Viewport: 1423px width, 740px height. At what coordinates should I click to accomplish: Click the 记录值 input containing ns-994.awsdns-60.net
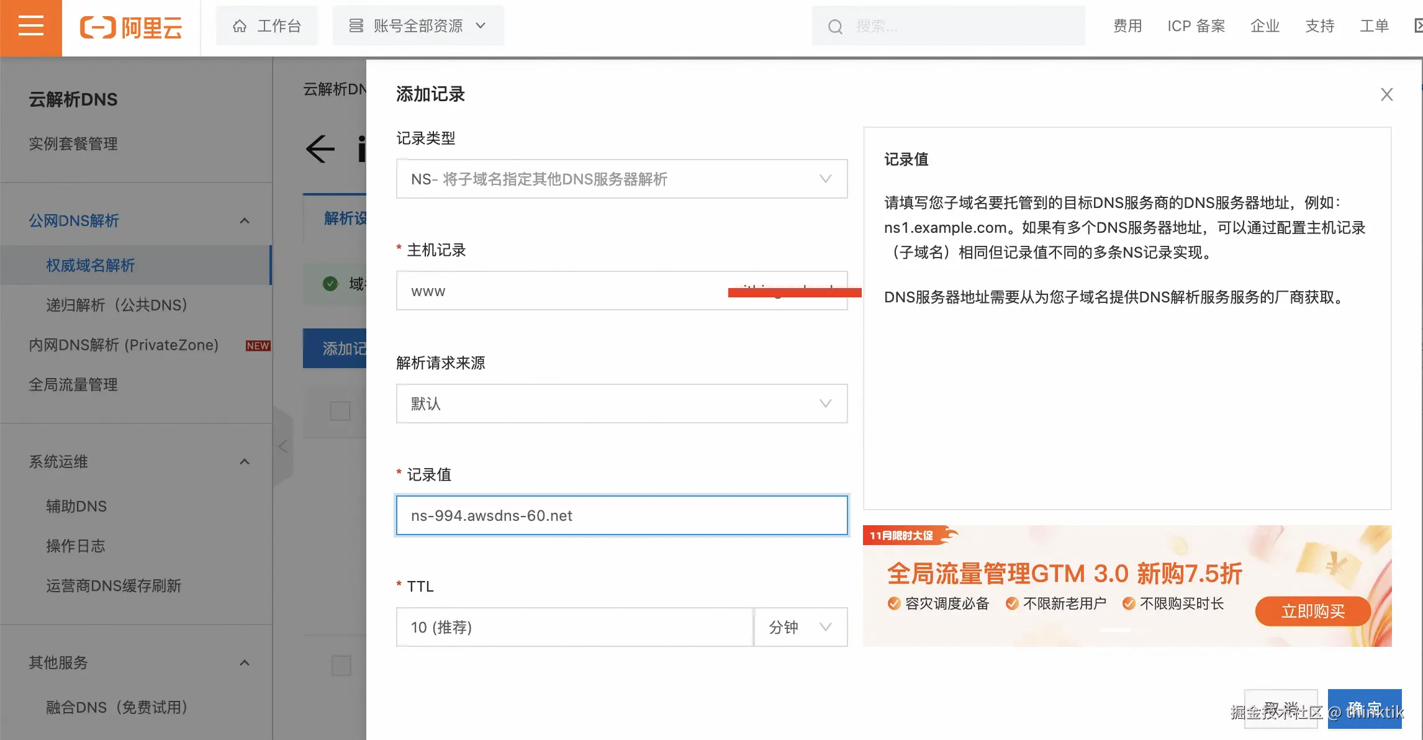coord(621,515)
